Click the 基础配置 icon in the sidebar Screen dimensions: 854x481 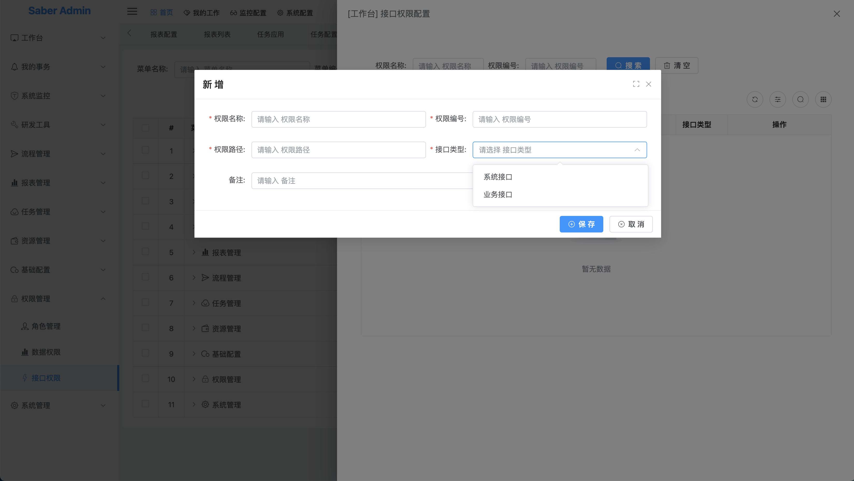(x=14, y=270)
